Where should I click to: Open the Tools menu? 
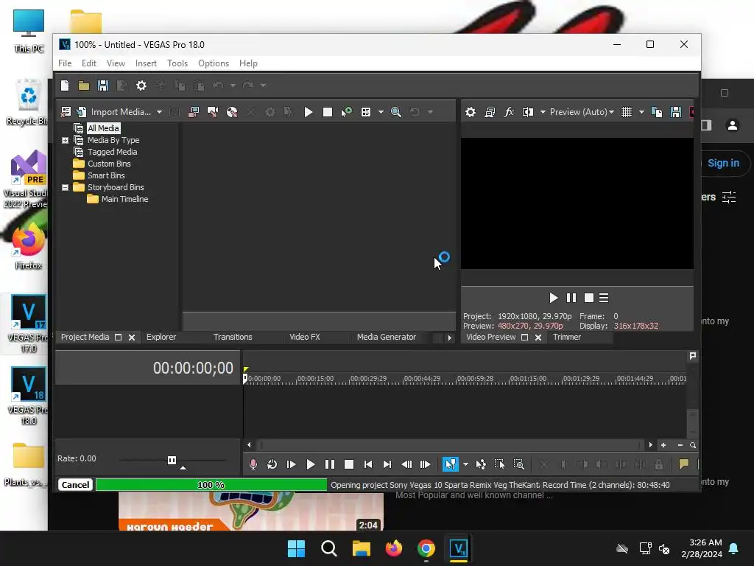tap(177, 63)
